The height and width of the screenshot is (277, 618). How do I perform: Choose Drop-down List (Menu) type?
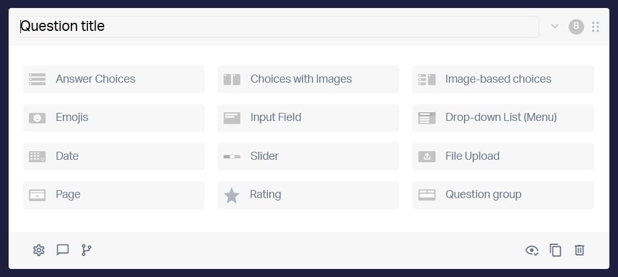tap(503, 118)
